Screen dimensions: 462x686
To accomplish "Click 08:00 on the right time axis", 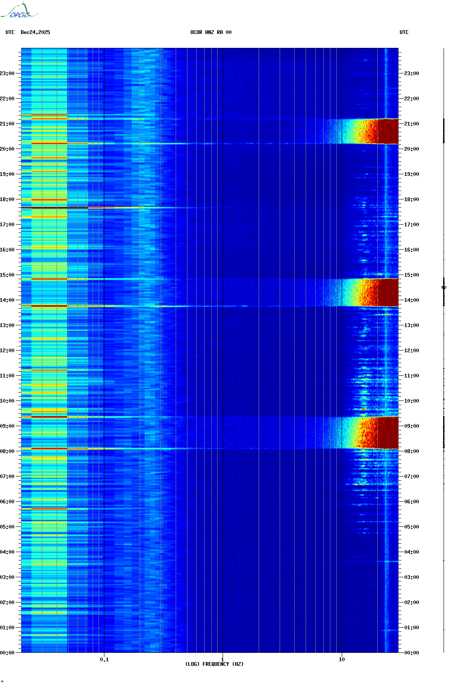I will pos(412,451).
